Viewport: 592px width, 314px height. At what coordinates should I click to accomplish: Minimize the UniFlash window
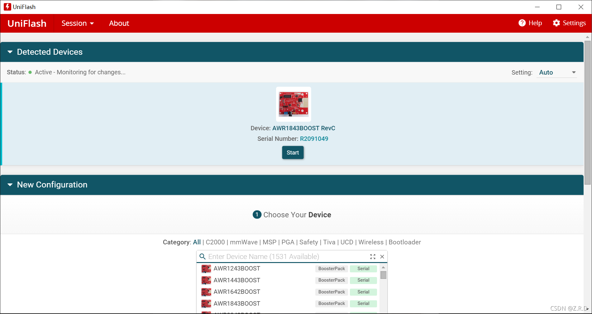pyautogui.click(x=537, y=7)
